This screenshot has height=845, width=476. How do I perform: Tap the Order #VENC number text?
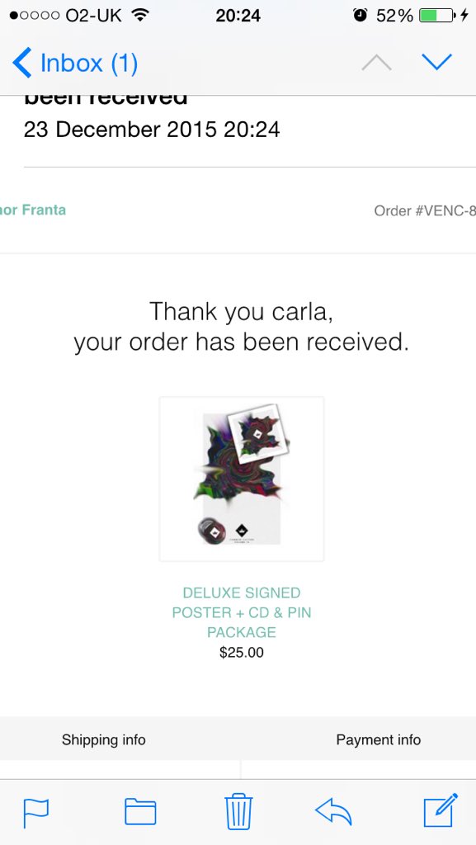pos(425,210)
